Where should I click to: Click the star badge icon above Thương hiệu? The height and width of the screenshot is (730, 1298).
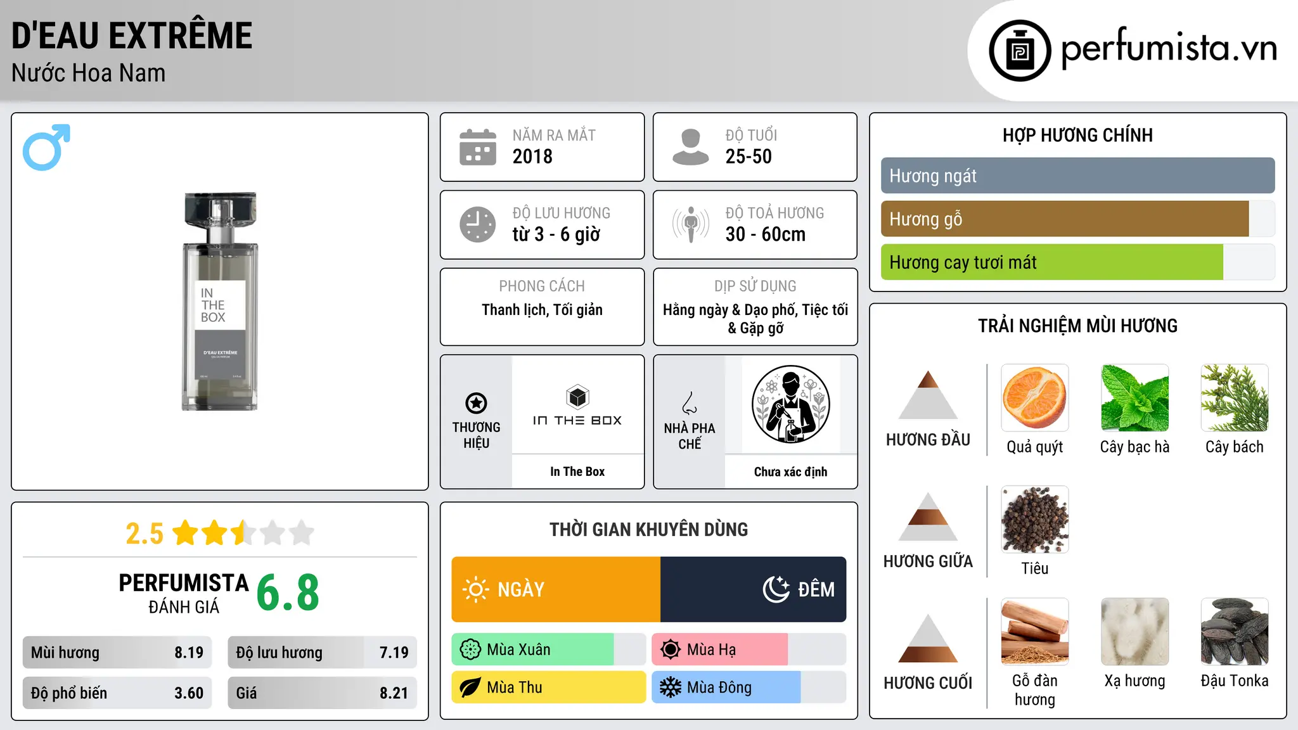[x=476, y=403]
